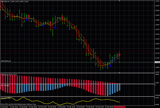Click the 1.6535 price scale label

pos(157,10)
